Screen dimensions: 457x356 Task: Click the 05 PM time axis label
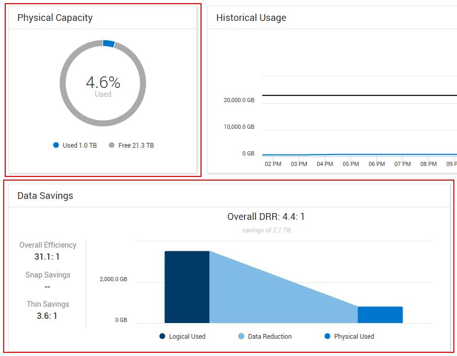pyautogui.click(x=351, y=164)
